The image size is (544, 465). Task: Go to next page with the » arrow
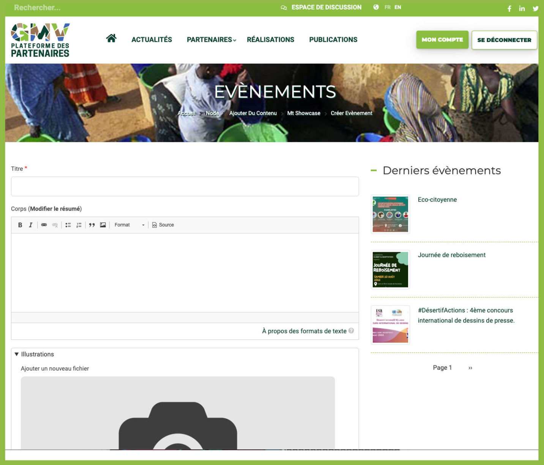(x=470, y=368)
